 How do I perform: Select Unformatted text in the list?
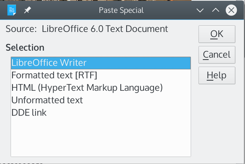tap(47, 100)
